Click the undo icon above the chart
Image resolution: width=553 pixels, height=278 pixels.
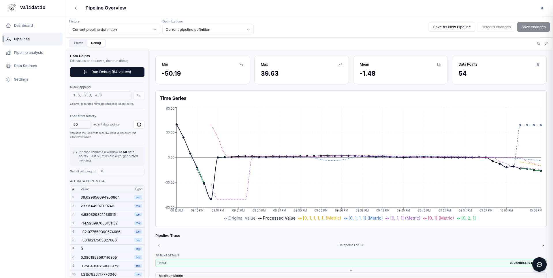point(538,43)
